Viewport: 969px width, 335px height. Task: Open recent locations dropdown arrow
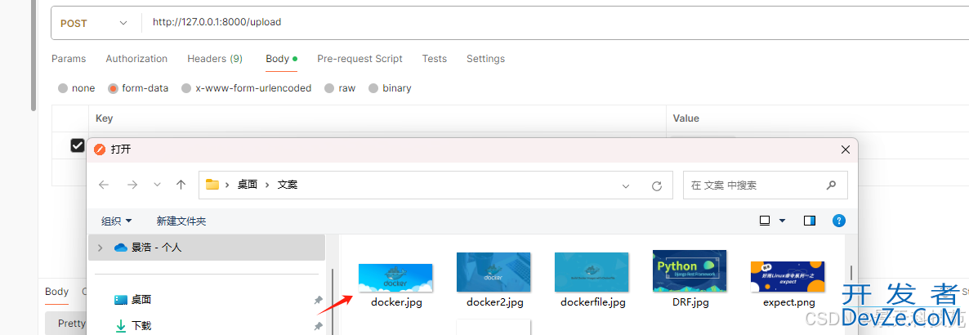point(157,185)
